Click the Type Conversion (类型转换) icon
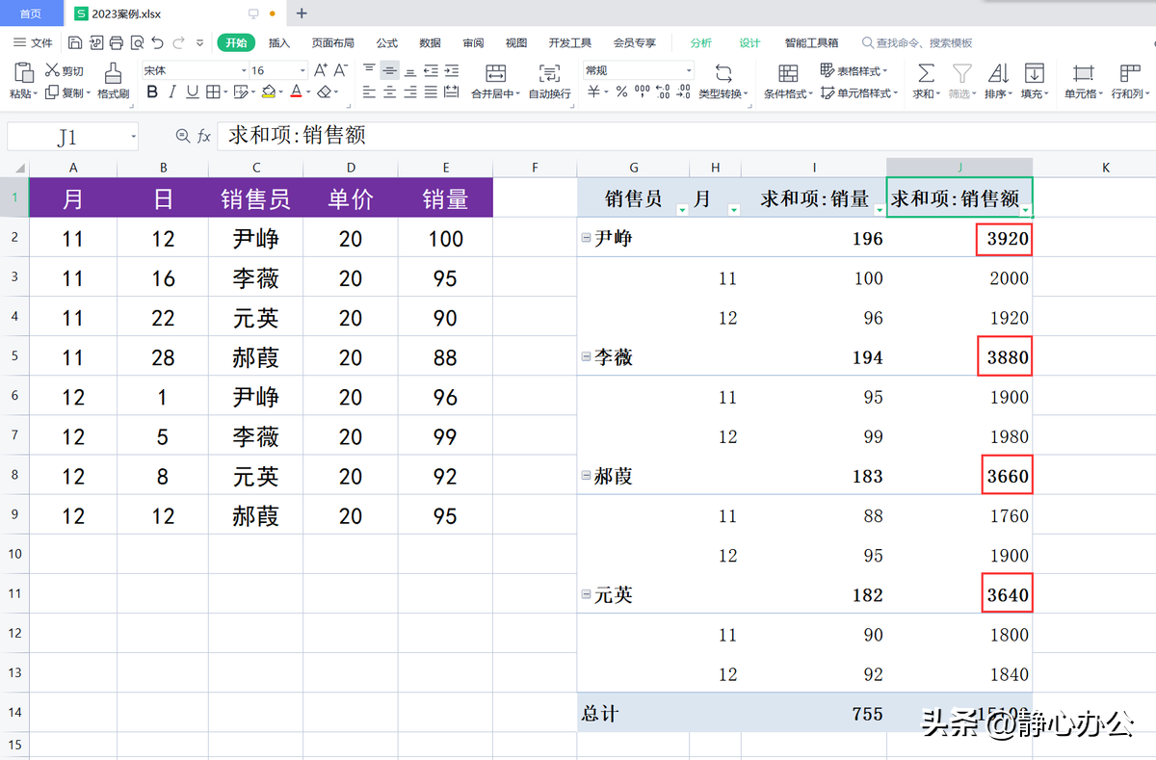Viewport: 1156px width, 760px height. click(722, 73)
